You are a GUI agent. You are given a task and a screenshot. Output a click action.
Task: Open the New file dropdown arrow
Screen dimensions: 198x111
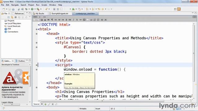tap(7, 9)
